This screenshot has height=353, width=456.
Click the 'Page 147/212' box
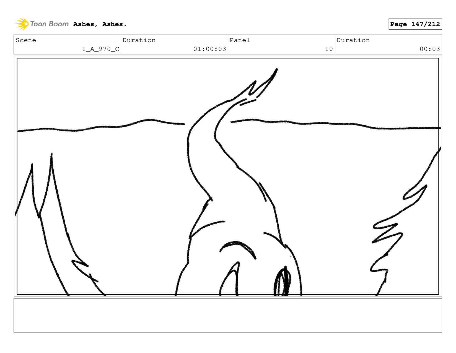[x=415, y=24]
